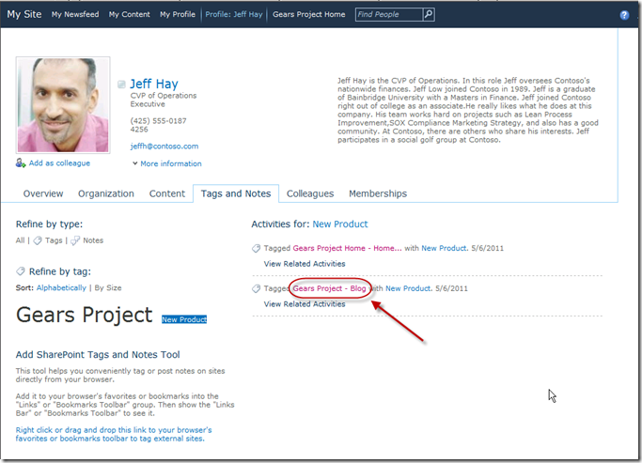Viewport: 642px width, 463px height.
Task: Open the Gears Project Home - Home... link
Action: coord(347,248)
